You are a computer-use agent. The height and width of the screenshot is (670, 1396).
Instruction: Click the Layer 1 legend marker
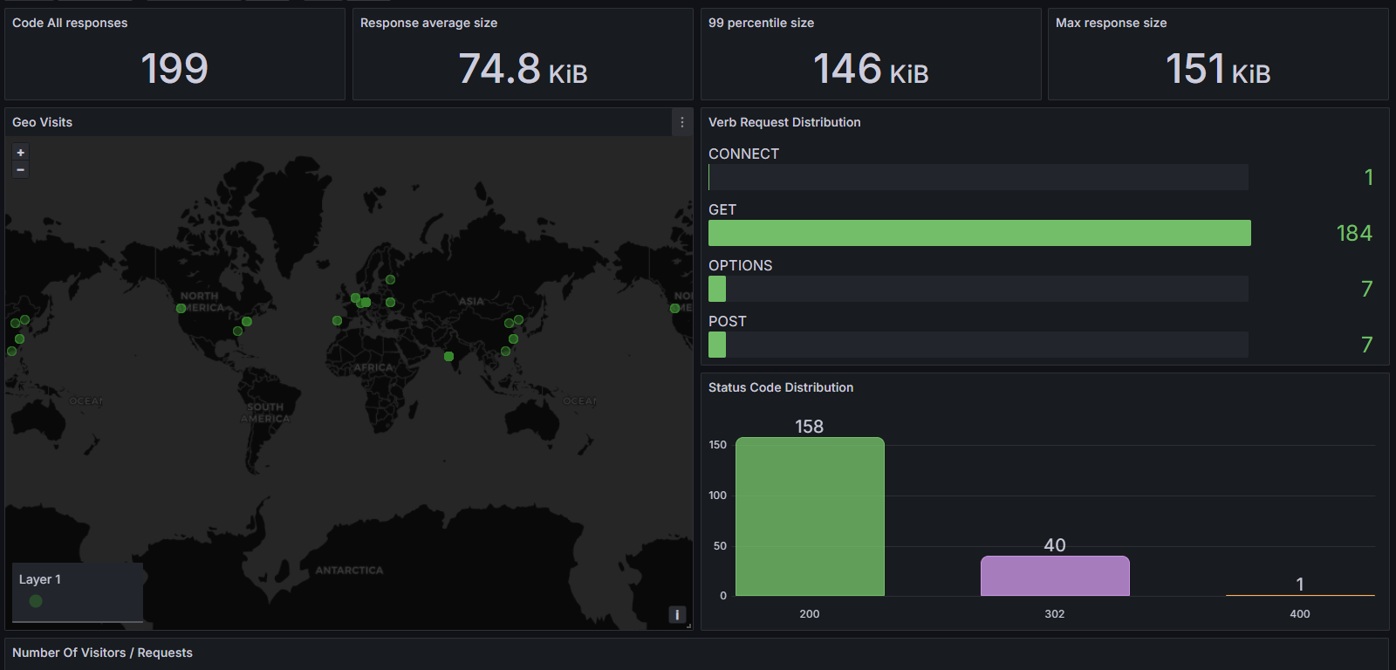[x=36, y=601]
